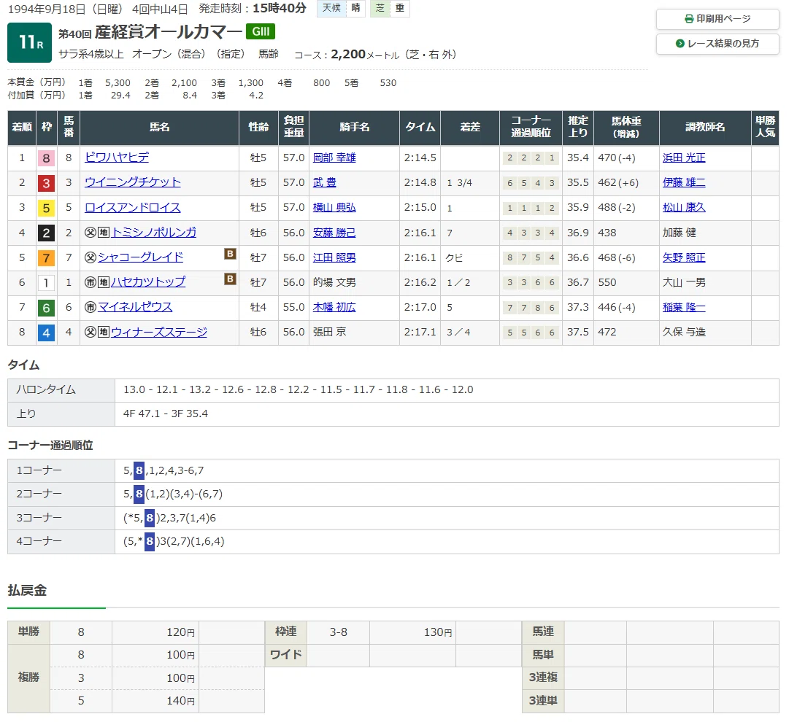Screen dimensions: 789x722
Task: Open レース結果の見方 help button
Action: (717, 44)
